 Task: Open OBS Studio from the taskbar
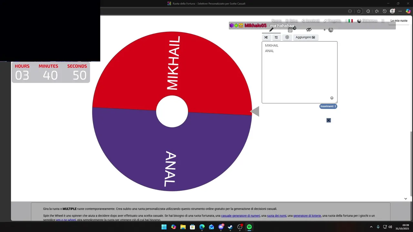(x=240, y=227)
